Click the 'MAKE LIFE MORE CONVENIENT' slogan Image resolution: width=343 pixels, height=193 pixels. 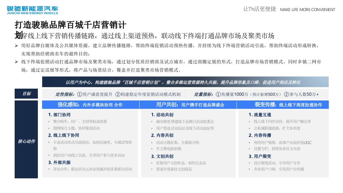(307, 10)
